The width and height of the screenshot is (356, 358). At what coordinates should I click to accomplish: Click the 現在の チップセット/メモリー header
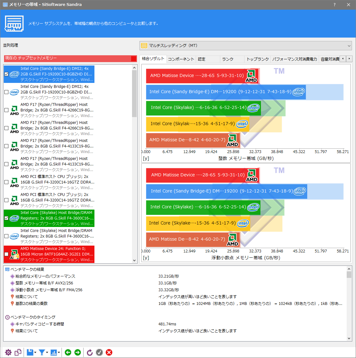pyautogui.click(x=71, y=58)
